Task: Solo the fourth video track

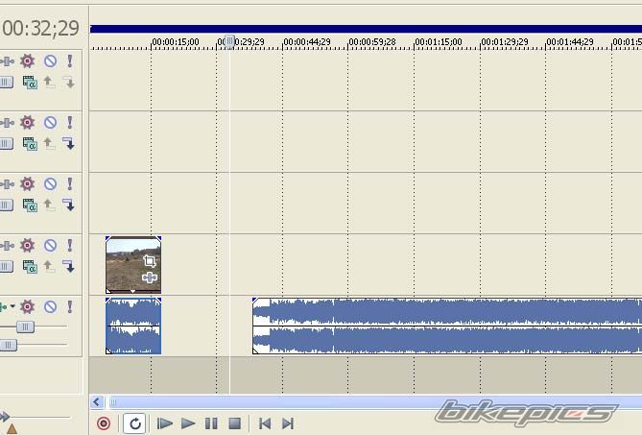Action: tap(69, 246)
